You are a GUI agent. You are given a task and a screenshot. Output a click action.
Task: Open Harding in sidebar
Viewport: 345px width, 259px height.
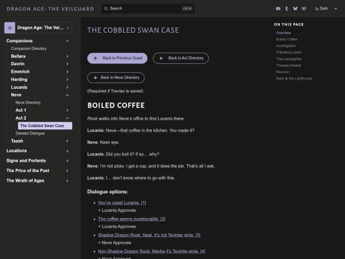19,79
